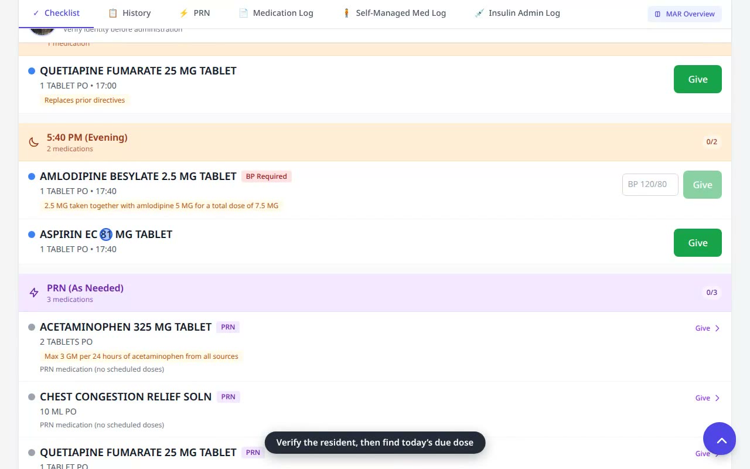Click the '10 ML PO' dosage text
This screenshot has height=469, width=750.
coord(58,412)
